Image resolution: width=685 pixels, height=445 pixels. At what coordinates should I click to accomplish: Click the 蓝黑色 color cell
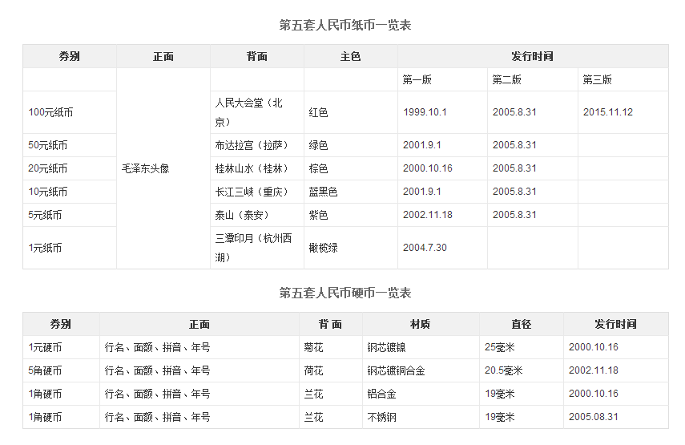point(324,192)
